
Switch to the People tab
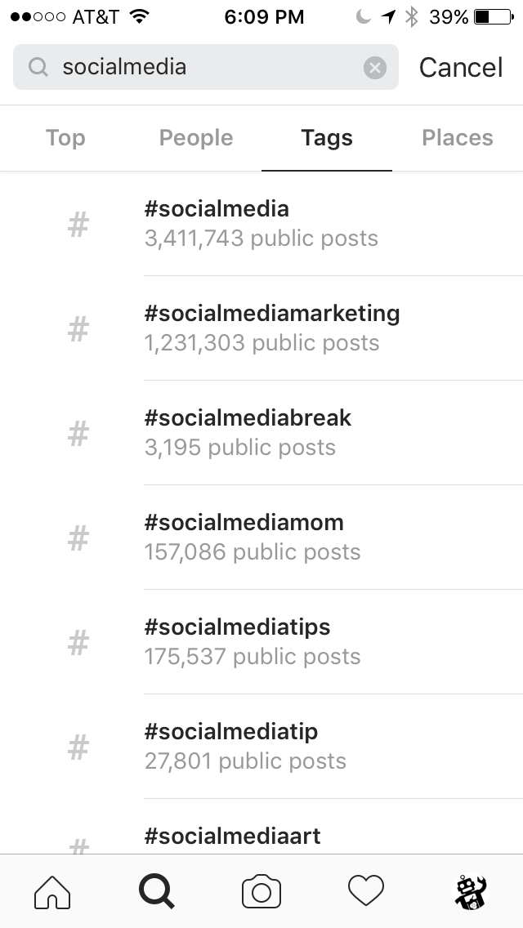point(196,138)
